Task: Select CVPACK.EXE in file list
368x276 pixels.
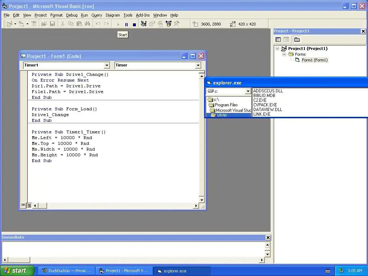Action: [265, 105]
